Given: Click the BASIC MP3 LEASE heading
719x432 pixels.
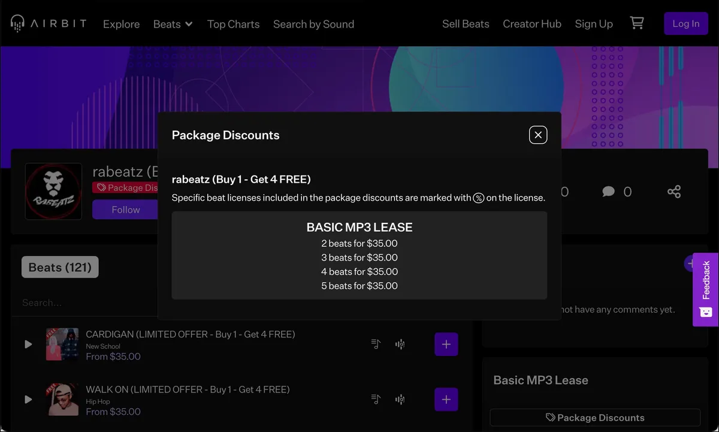Looking at the screenshot, I should point(359,227).
